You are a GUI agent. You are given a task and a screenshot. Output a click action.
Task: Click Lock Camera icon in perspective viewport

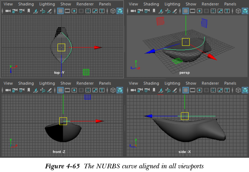(x=140, y=11)
